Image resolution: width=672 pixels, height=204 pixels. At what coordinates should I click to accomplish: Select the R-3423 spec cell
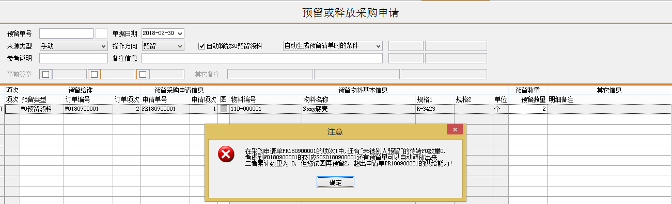[x=435, y=109]
